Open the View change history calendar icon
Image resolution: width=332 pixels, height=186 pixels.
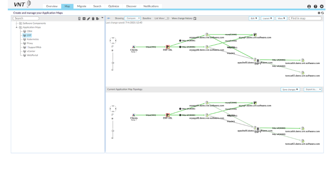click(195, 18)
